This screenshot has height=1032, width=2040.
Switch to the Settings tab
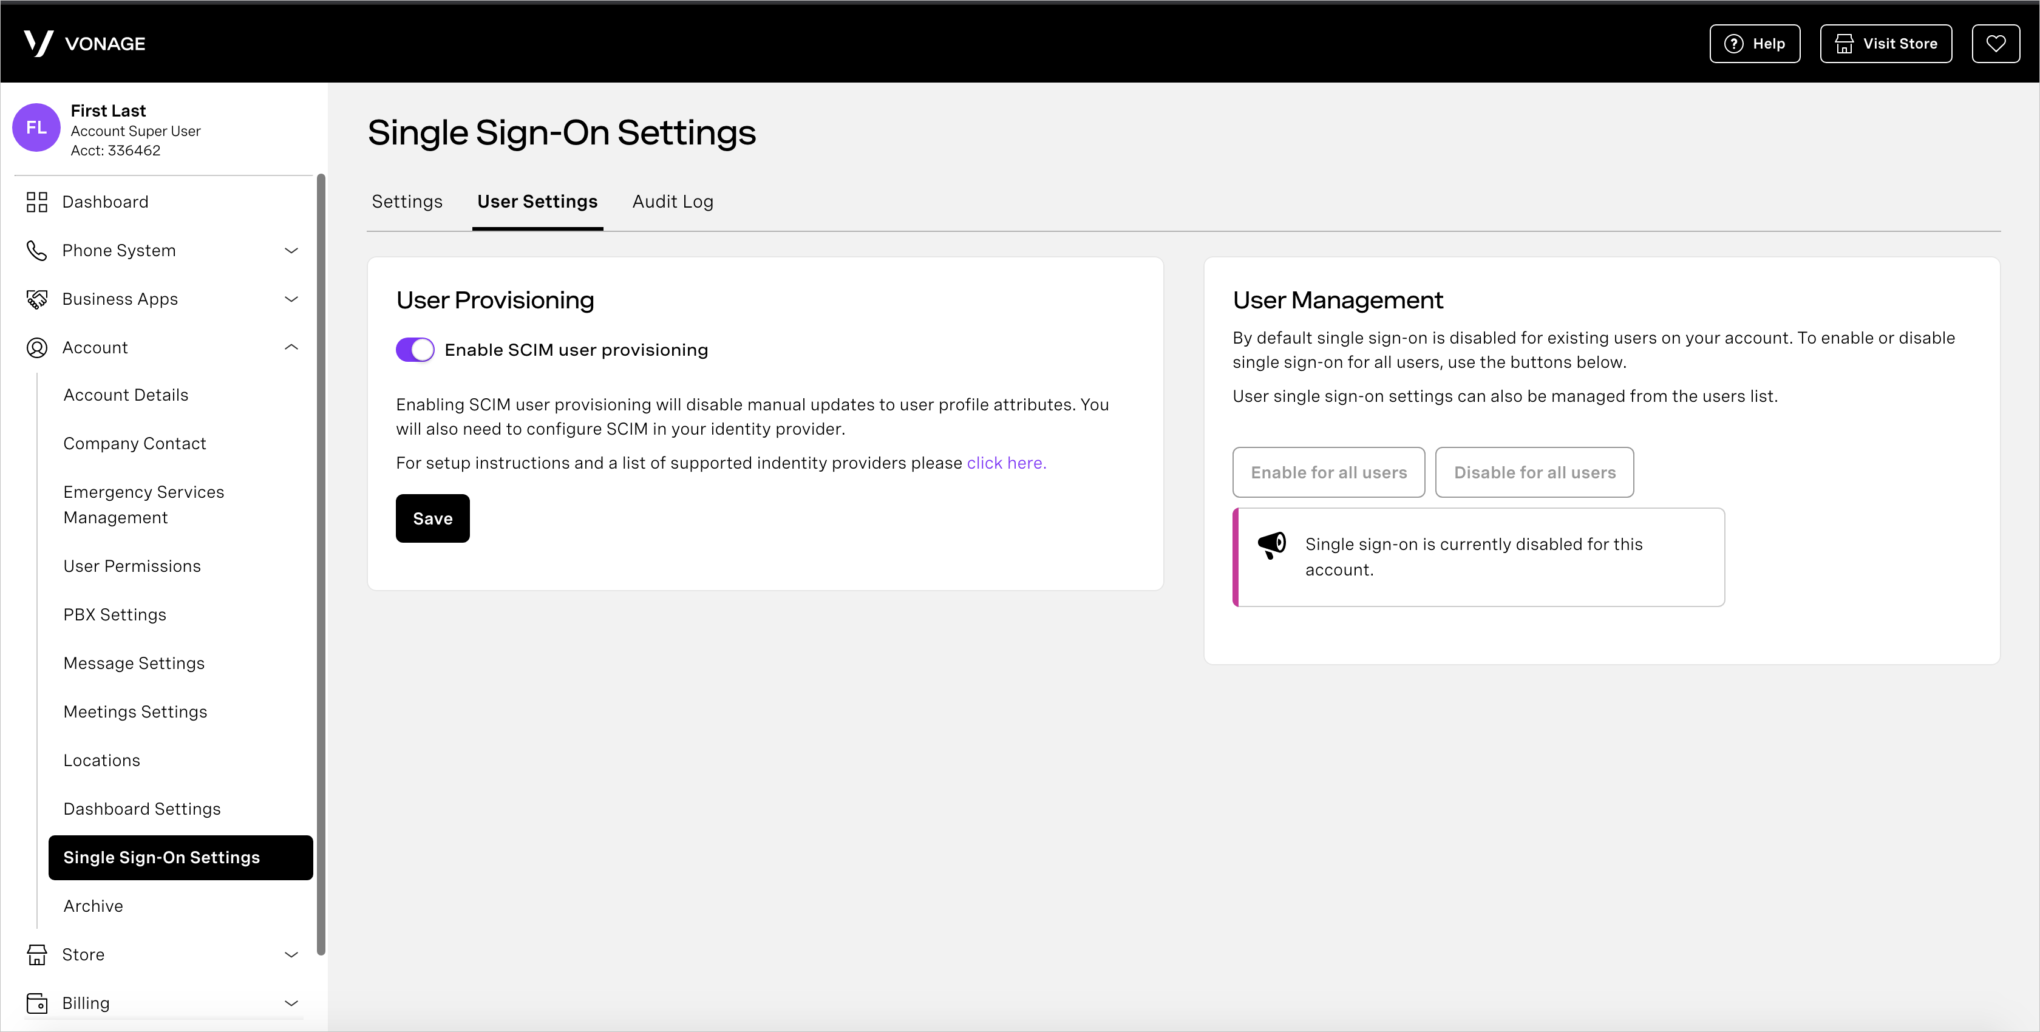407,200
